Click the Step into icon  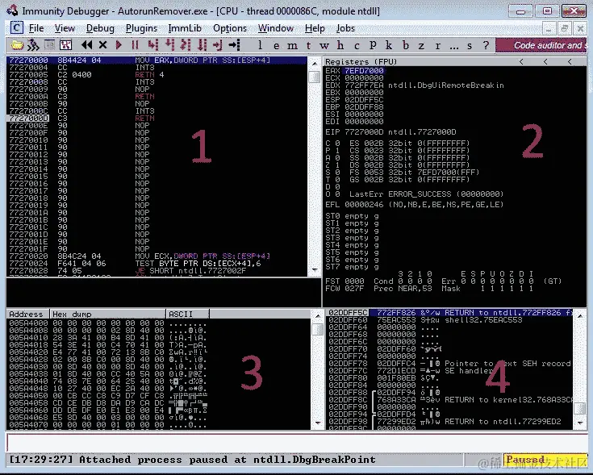[152, 45]
